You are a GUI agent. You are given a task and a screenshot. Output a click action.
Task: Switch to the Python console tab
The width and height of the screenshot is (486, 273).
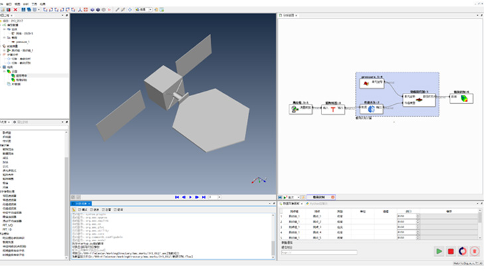(x=317, y=203)
